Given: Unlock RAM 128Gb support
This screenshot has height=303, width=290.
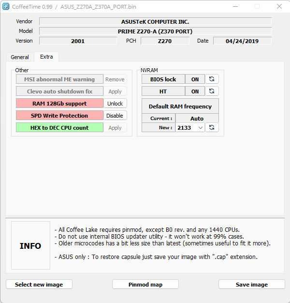Looking at the screenshot, I should (115, 104).
